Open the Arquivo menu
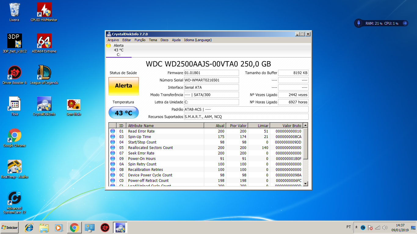Image resolution: width=417 pixels, height=234 pixels. 113,40
